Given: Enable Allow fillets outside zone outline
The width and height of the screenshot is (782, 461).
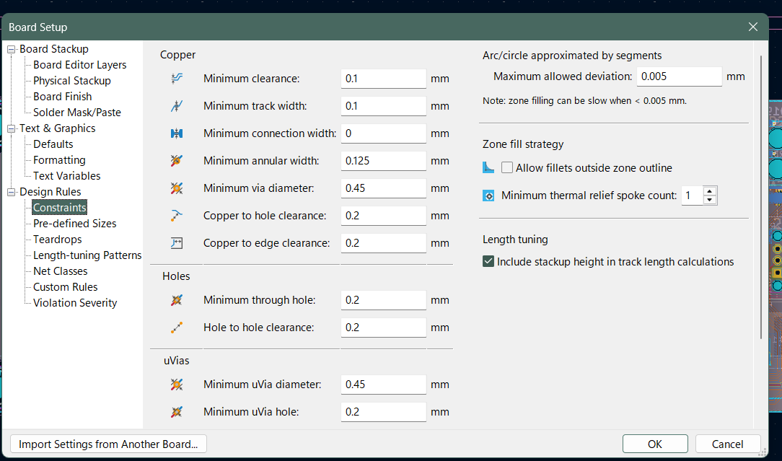Looking at the screenshot, I should point(508,168).
